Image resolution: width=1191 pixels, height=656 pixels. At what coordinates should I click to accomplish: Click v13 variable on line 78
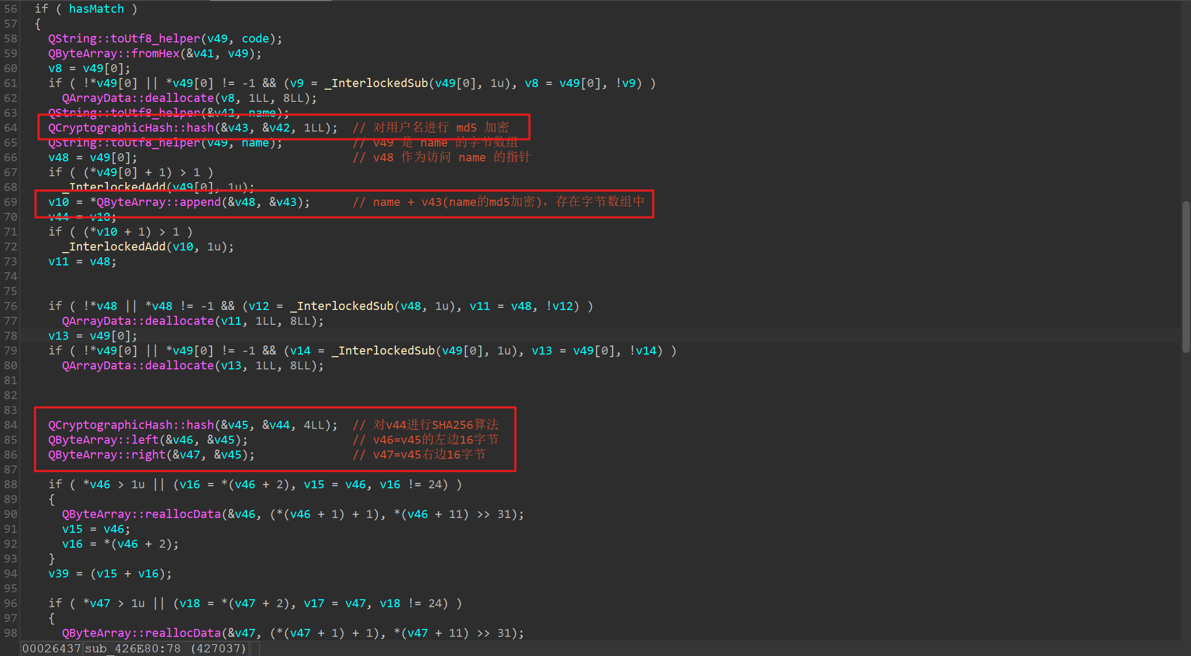coord(58,336)
